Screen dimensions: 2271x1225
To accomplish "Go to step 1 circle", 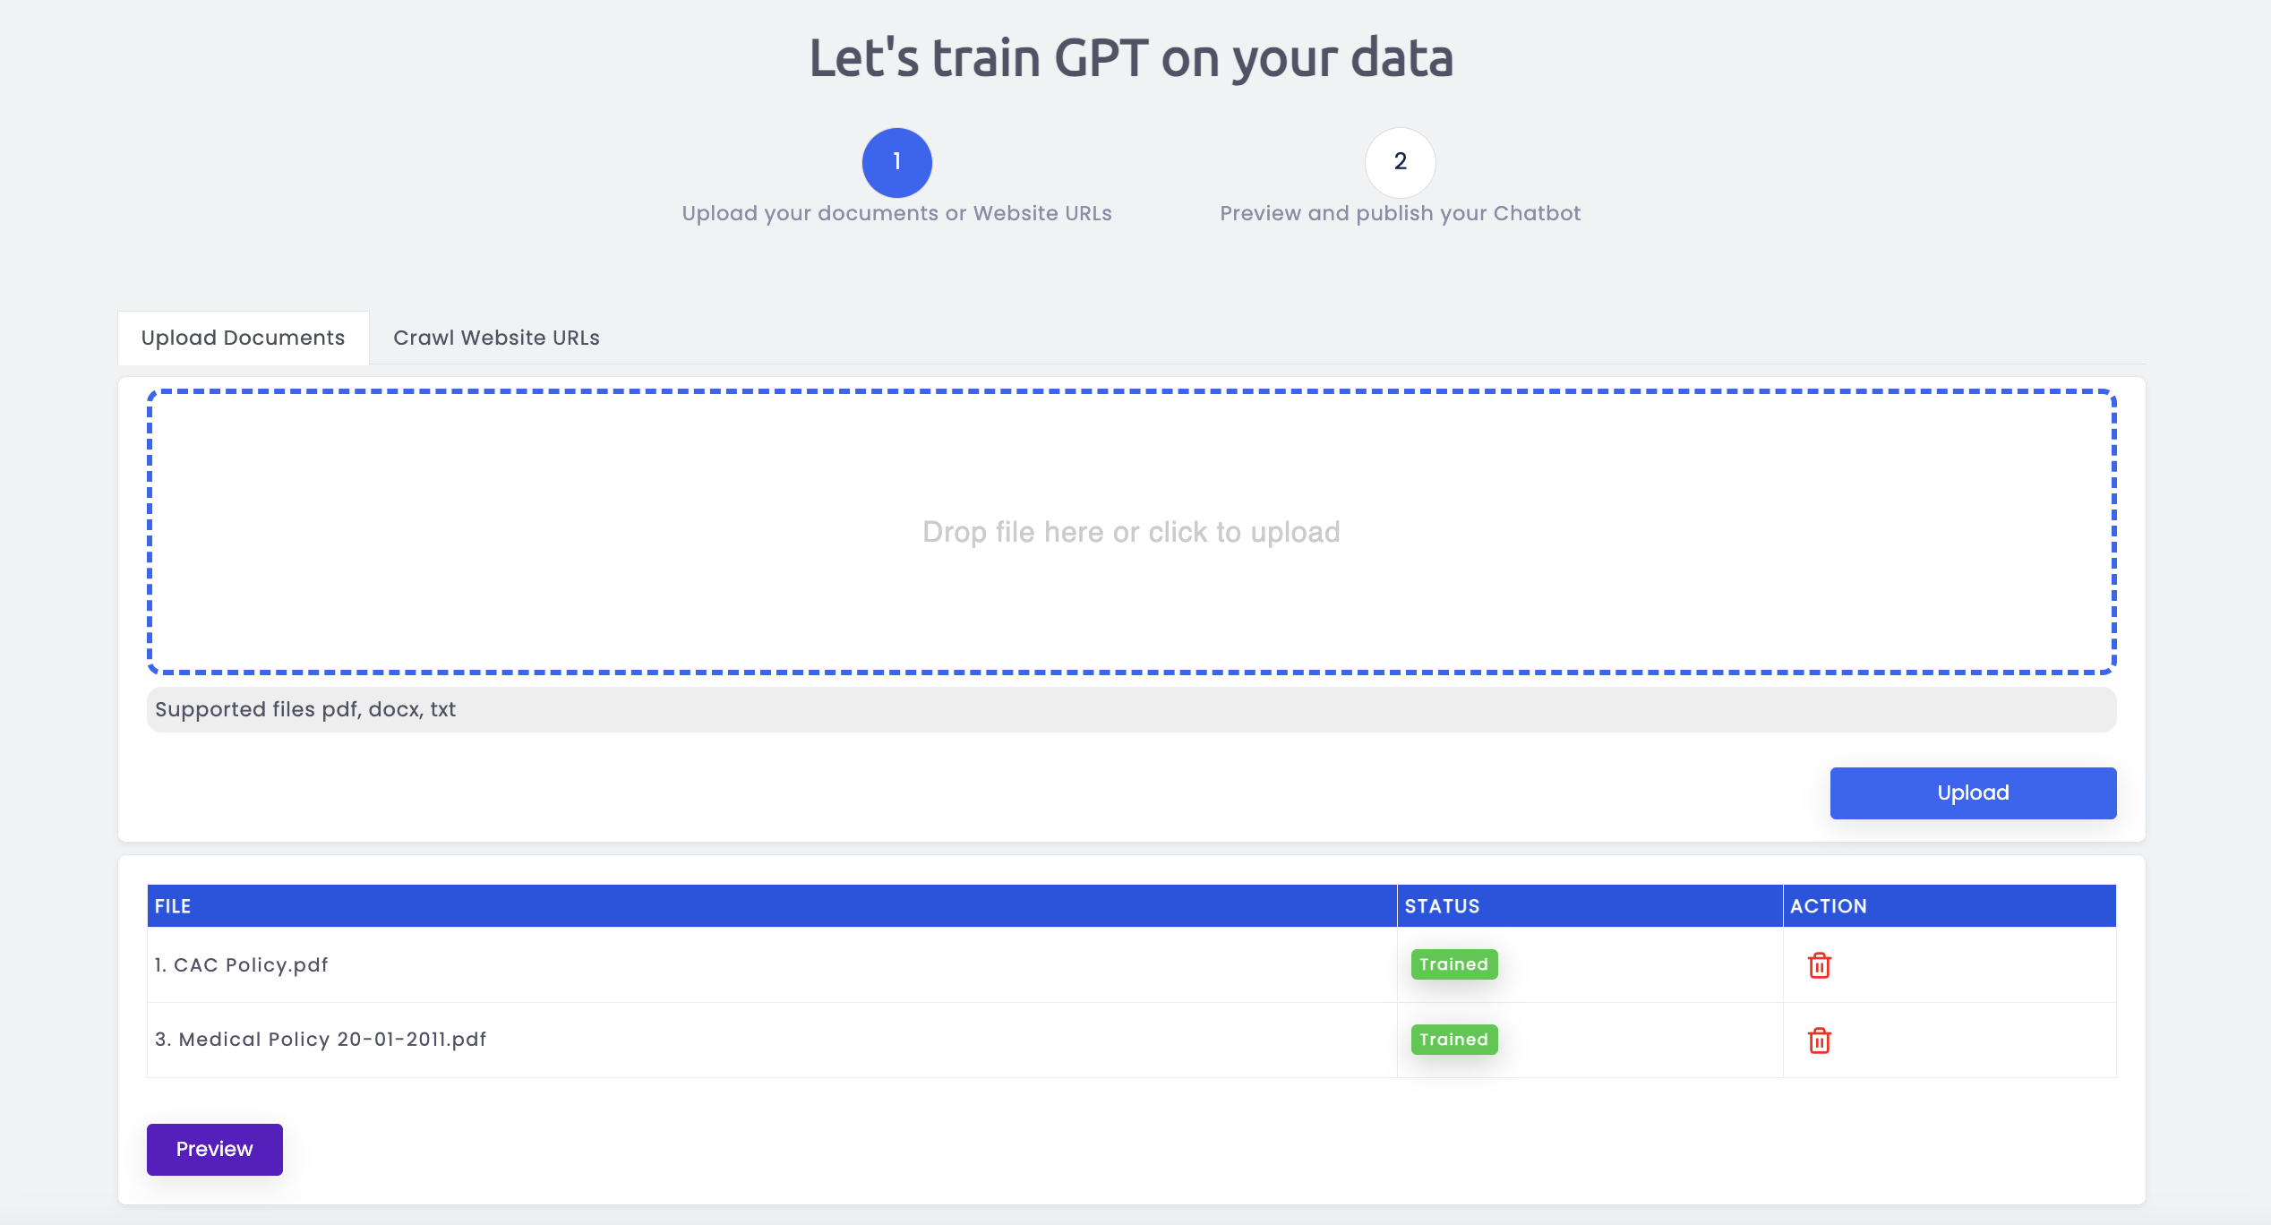I will pos(896,162).
